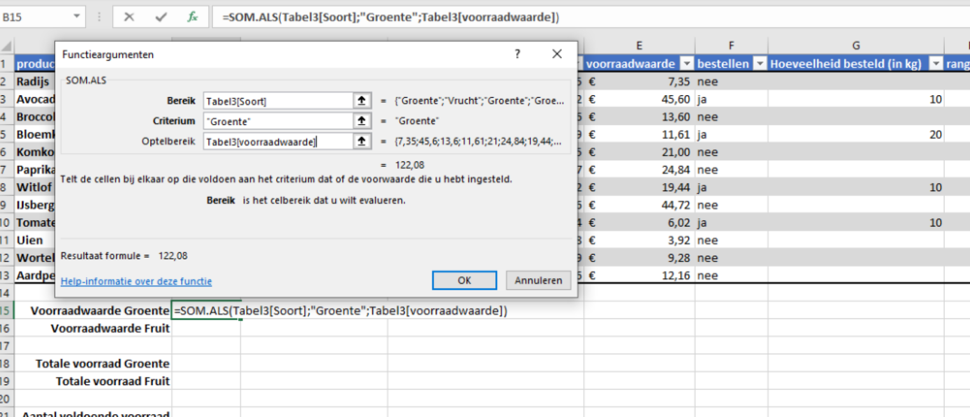Close the Functieargumenten dialog

click(x=557, y=54)
